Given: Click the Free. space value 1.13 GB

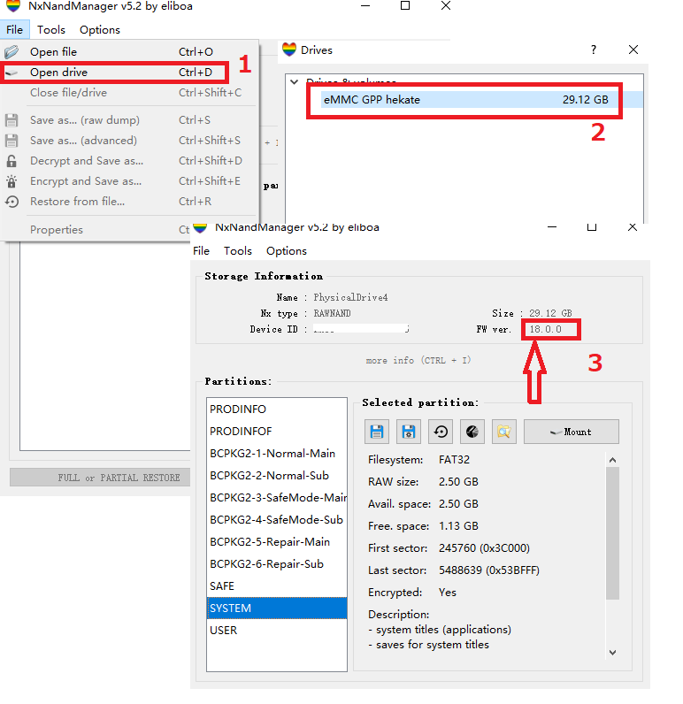Looking at the screenshot, I should [458, 526].
